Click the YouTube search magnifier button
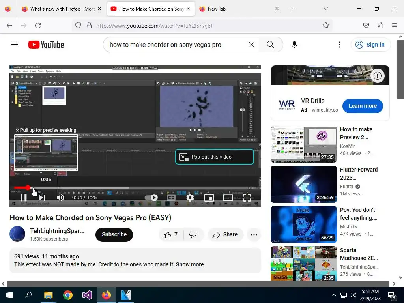 (271, 45)
